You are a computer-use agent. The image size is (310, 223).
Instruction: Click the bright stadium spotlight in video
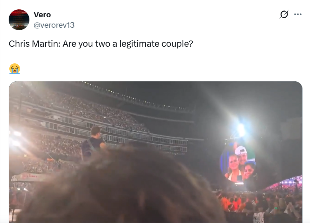coord(241,128)
